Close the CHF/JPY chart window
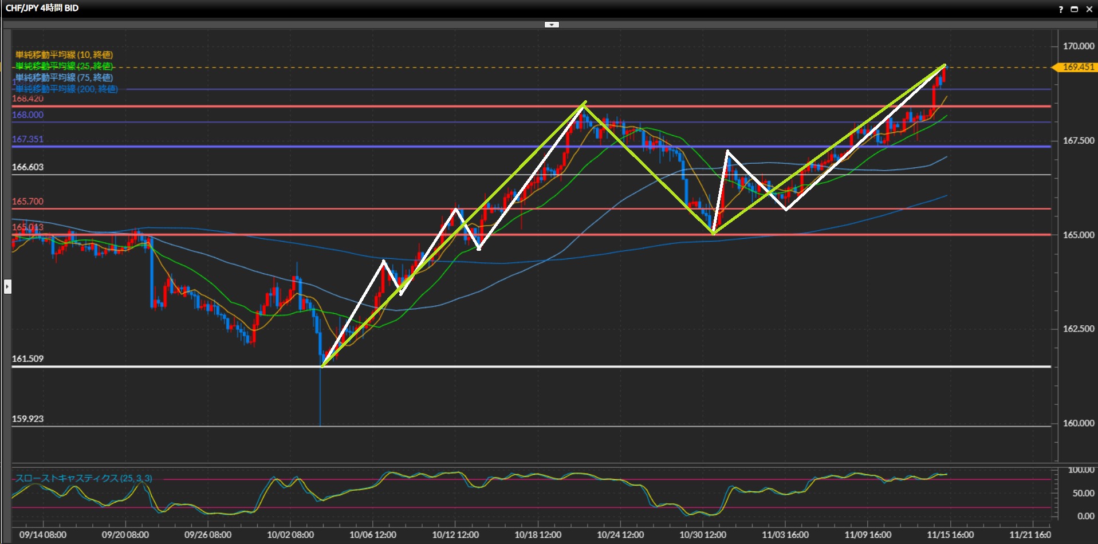Screen dimensions: 1098x544 tap(1089, 9)
